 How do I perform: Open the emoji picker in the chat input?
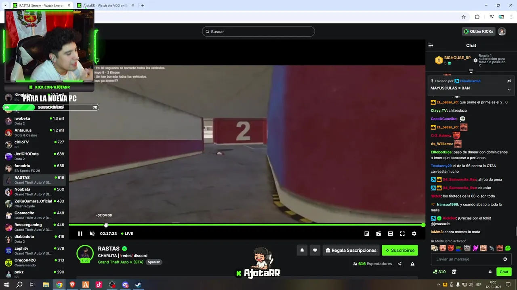point(505,259)
